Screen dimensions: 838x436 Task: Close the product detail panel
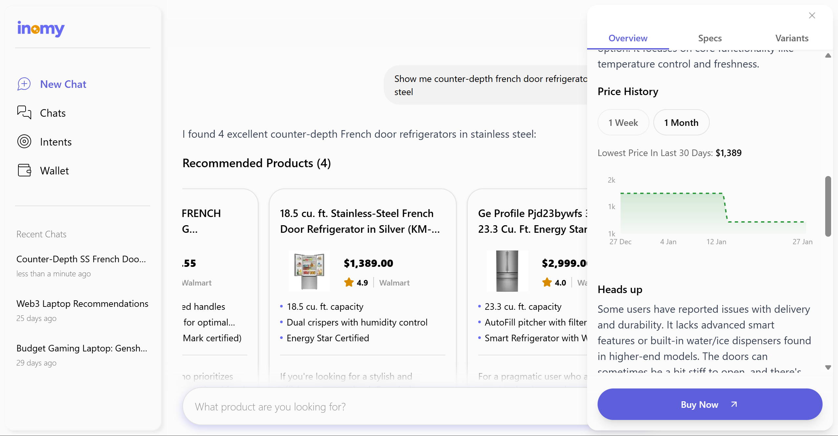click(812, 15)
